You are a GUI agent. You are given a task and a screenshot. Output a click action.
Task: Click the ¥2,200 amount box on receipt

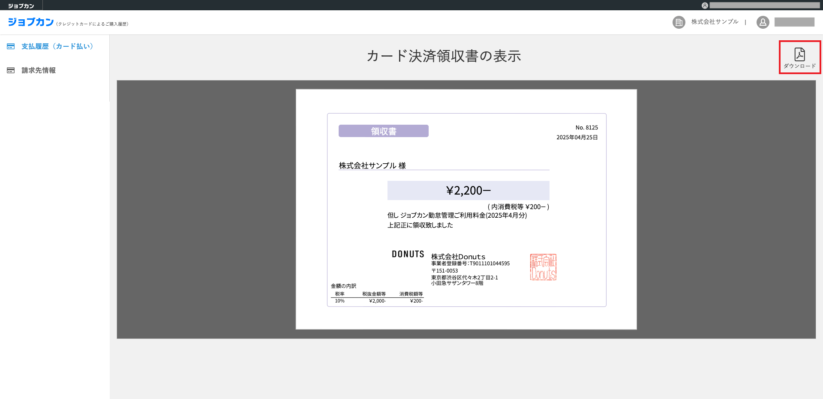(x=468, y=190)
